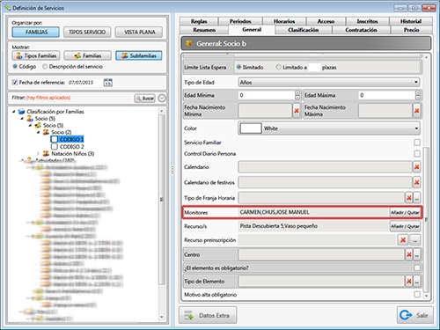Check Motivo alta obligatorio box
Image resolution: width=440 pixels, height=330 pixels.
point(417,294)
